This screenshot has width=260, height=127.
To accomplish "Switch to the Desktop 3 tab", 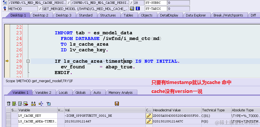I will [64, 15].
